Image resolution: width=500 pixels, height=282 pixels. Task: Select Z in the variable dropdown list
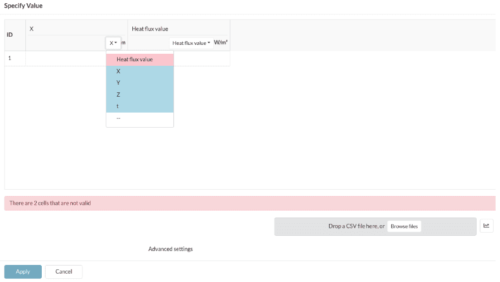(x=118, y=95)
